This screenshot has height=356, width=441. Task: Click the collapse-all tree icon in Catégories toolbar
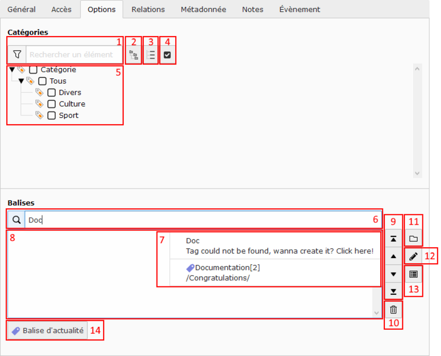tap(150, 55)
